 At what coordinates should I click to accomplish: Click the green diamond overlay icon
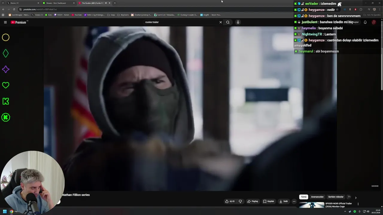[6, 53]
